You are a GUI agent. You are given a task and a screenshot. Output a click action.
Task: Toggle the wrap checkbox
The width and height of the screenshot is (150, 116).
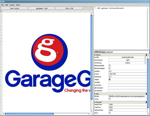[x=110, y=99]
